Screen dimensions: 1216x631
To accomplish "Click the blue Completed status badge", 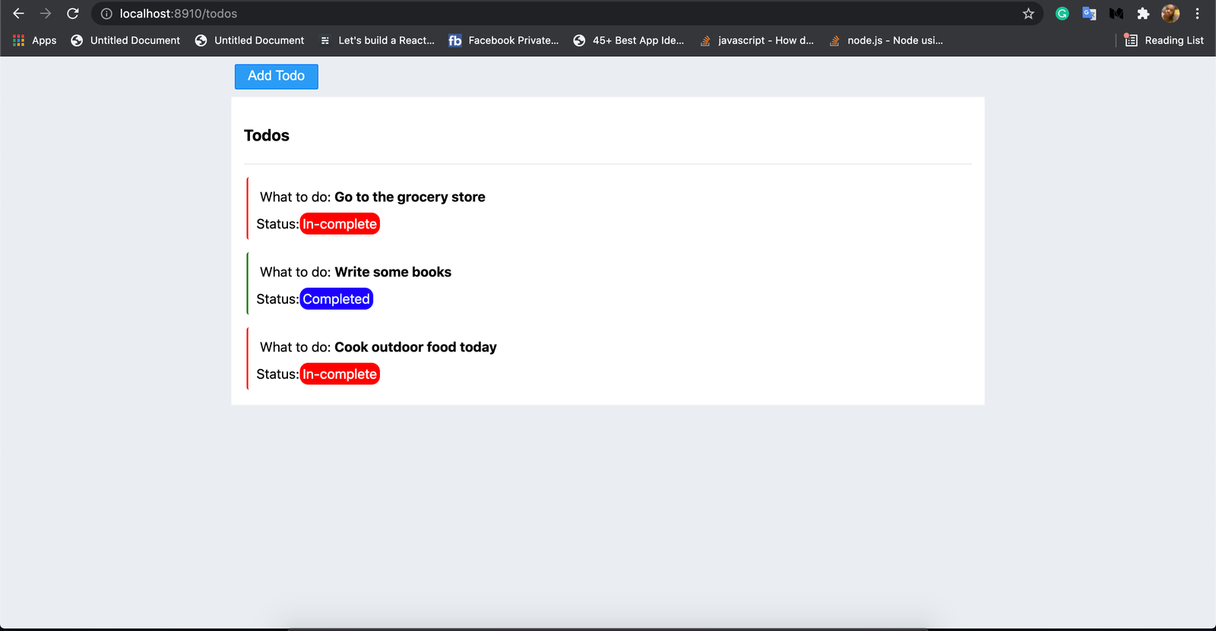I will coord(337,299).
